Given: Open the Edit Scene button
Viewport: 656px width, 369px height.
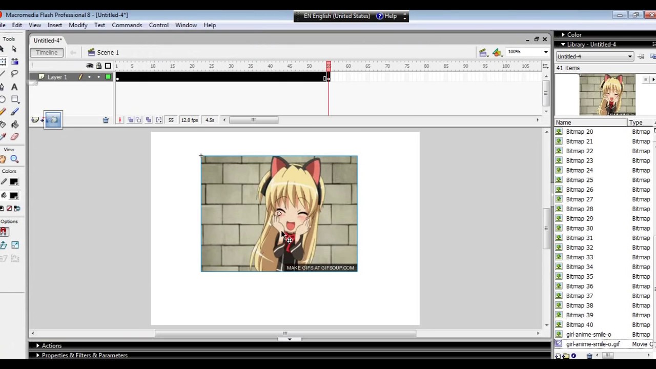Looking at the screenshot, I should click(x=483, y=52).
